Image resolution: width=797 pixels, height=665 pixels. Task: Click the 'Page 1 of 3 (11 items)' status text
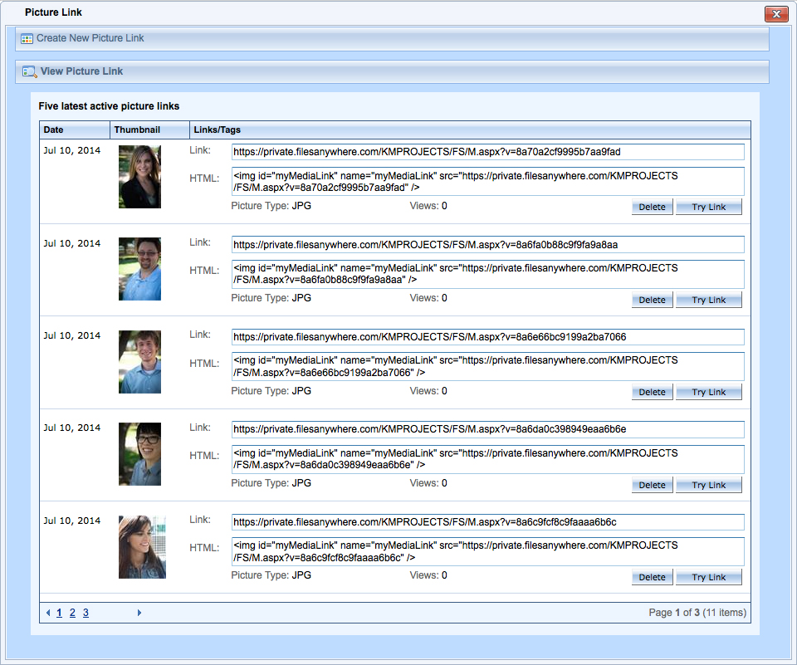point(697,613)
